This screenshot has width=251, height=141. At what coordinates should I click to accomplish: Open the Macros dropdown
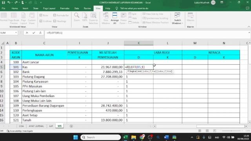191,18
